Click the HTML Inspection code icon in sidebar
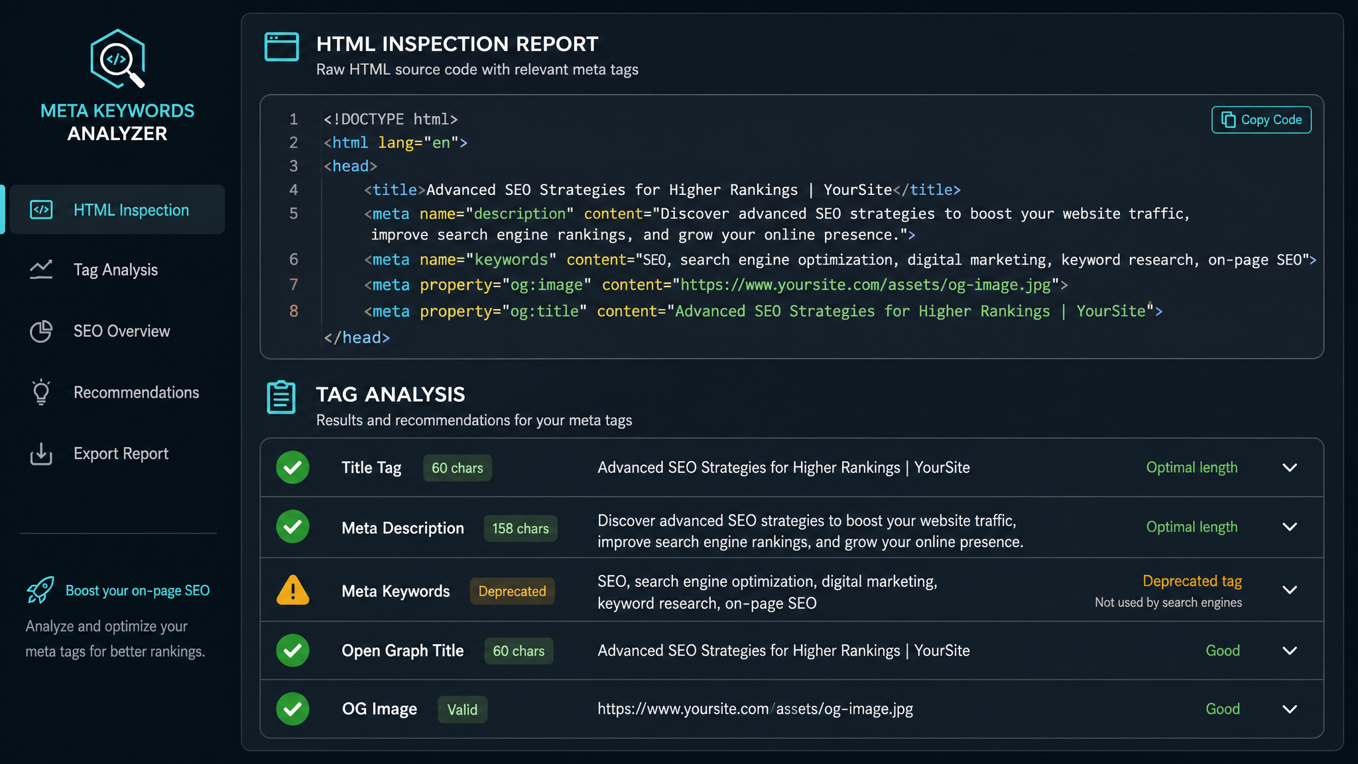This screenshot has width=1358, height=764. (x=41, y=210)
